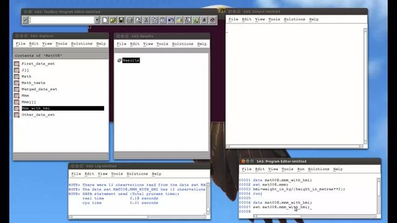Viewport: 397px width, 223px height.
Task: Select the Merged_data_set name in Explorer
Action: (x=39, y=89)
